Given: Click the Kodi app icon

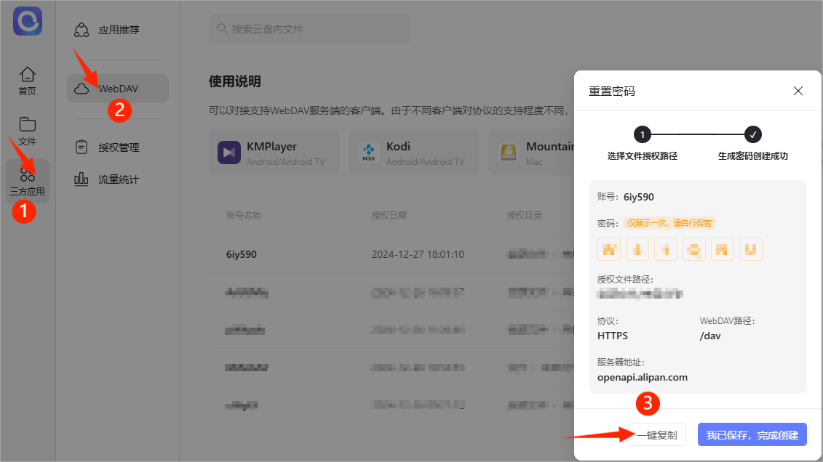Looking at the screenshot, I should tap(368, 153).
